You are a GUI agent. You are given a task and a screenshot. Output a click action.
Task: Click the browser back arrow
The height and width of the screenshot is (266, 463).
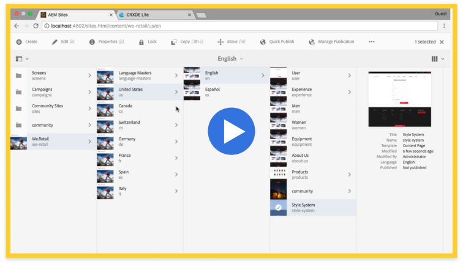pos(17,26)
